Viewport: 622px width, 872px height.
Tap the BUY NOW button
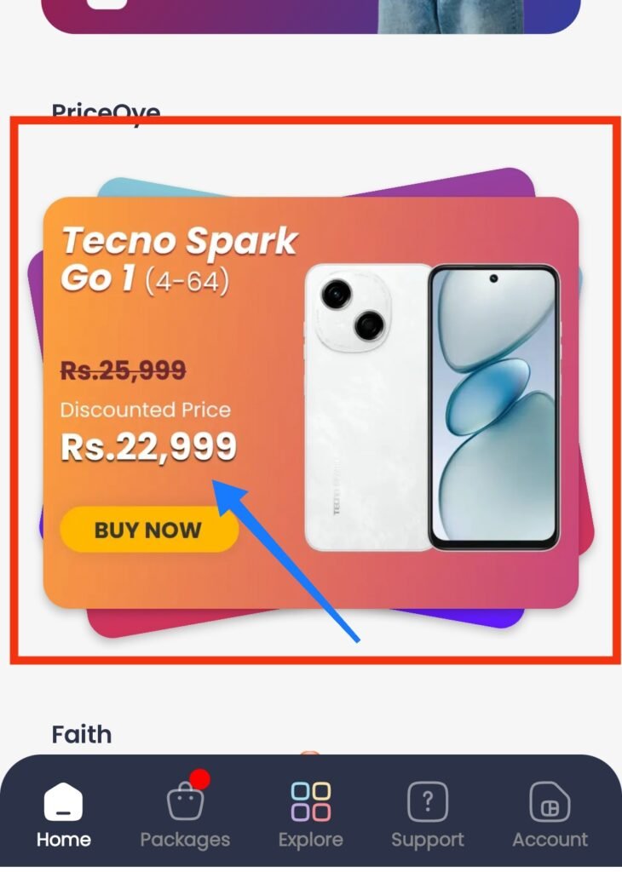[x=149, y=530]
